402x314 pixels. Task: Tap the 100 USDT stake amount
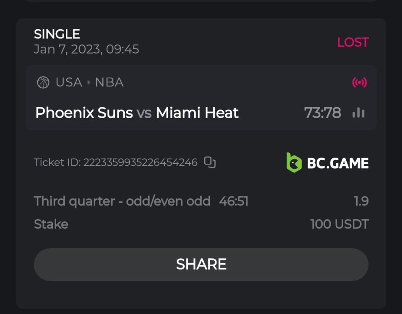click(x=339, y=224)
